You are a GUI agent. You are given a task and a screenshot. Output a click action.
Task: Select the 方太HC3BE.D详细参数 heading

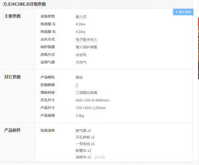(25, 4)
